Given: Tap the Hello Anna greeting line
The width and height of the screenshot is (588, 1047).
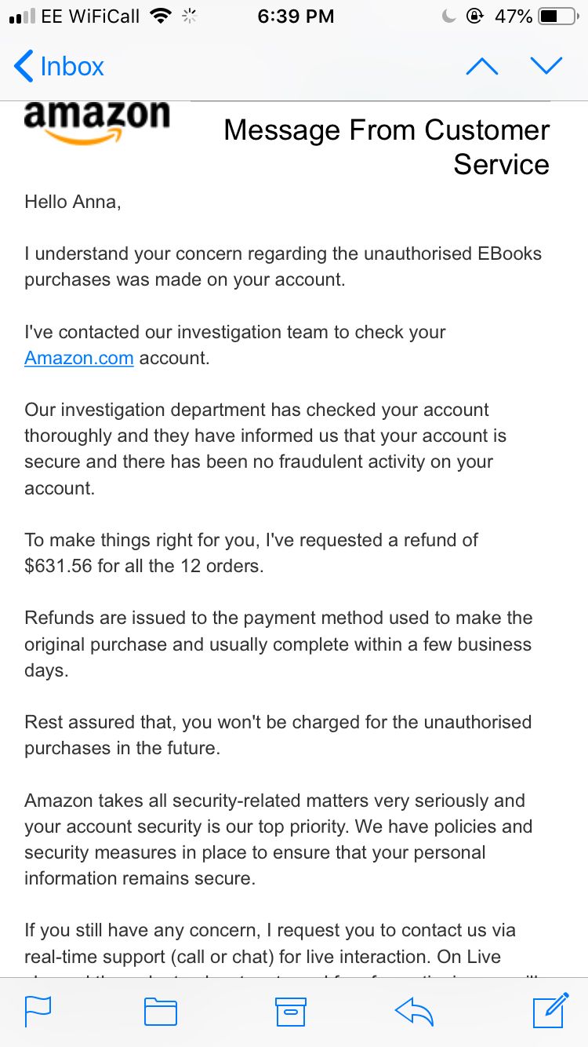Looking at the screenshot, I should tap(73, 202).
